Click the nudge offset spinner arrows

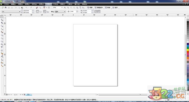[77, 12]
